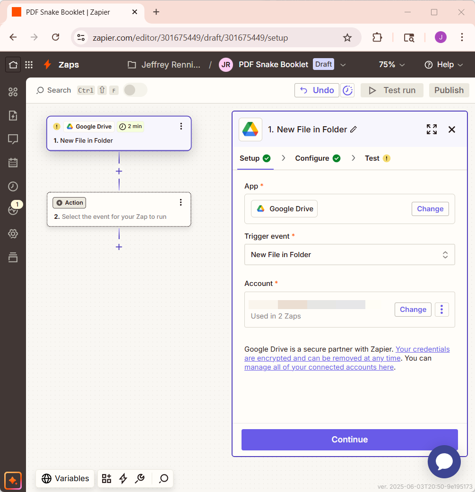Image resolution: width=475 pixels, height=492 pixels.
Task: Open the Variables button
Action: point(65,478)
